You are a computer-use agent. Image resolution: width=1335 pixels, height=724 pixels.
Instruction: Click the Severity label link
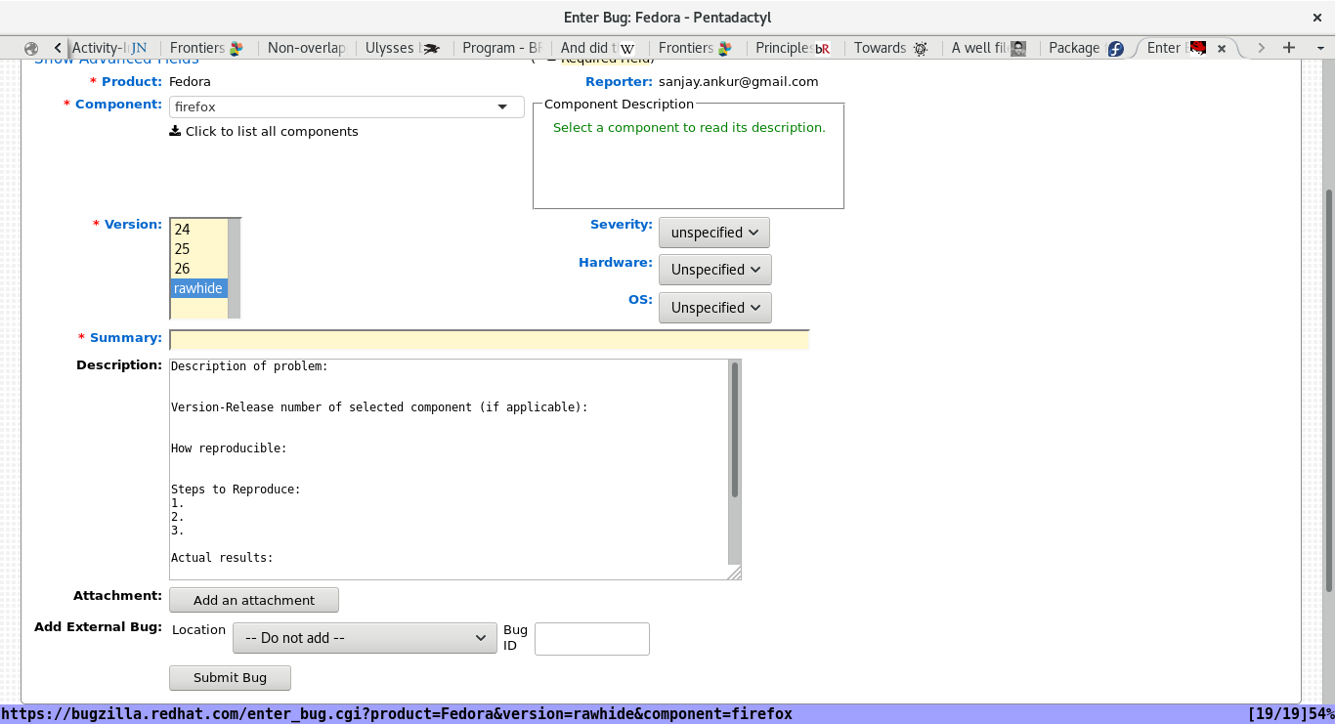[x=622, y=225]
